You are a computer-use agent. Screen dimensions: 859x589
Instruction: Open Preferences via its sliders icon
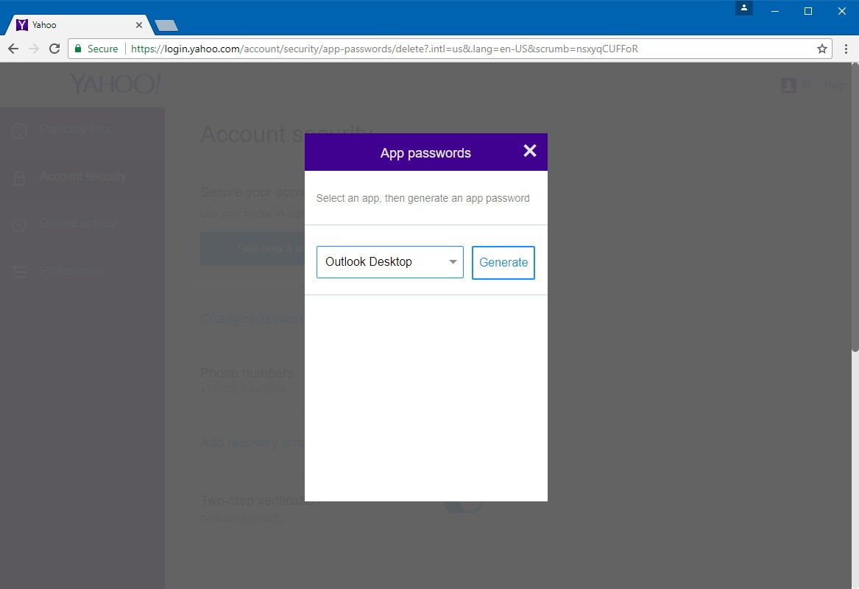point(19,271)
